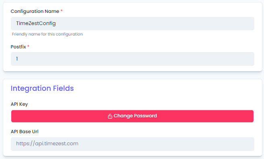The height and width of the screenshot is (159, 264).
Task: Focus the Configuration Name input field
Action: (133, 23)
